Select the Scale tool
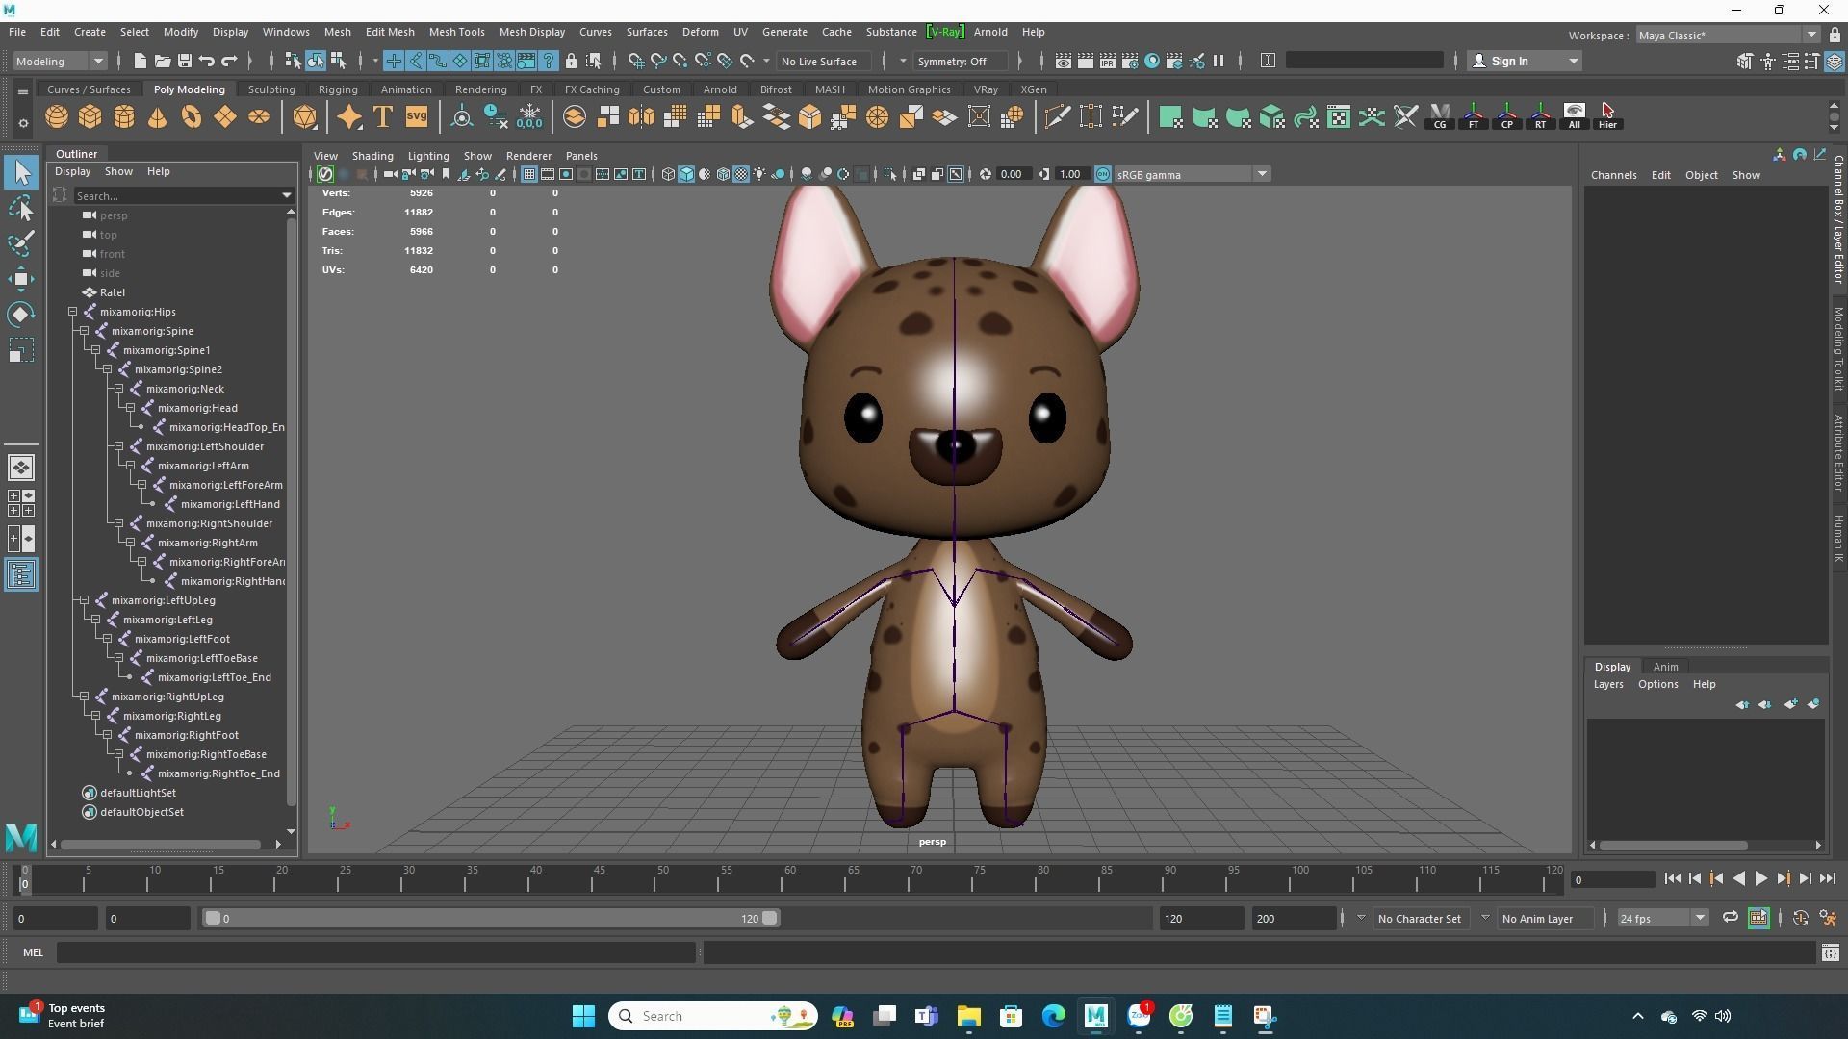The image size is (1848, 1039). 21,350
